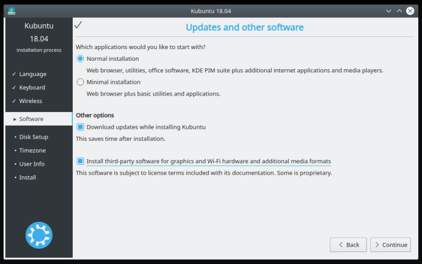
Task: Click the 'Web browser plus basic utilities' description
Action: coord(154,94)
